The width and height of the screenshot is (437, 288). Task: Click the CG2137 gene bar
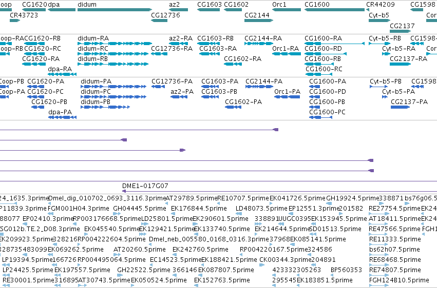401,31
